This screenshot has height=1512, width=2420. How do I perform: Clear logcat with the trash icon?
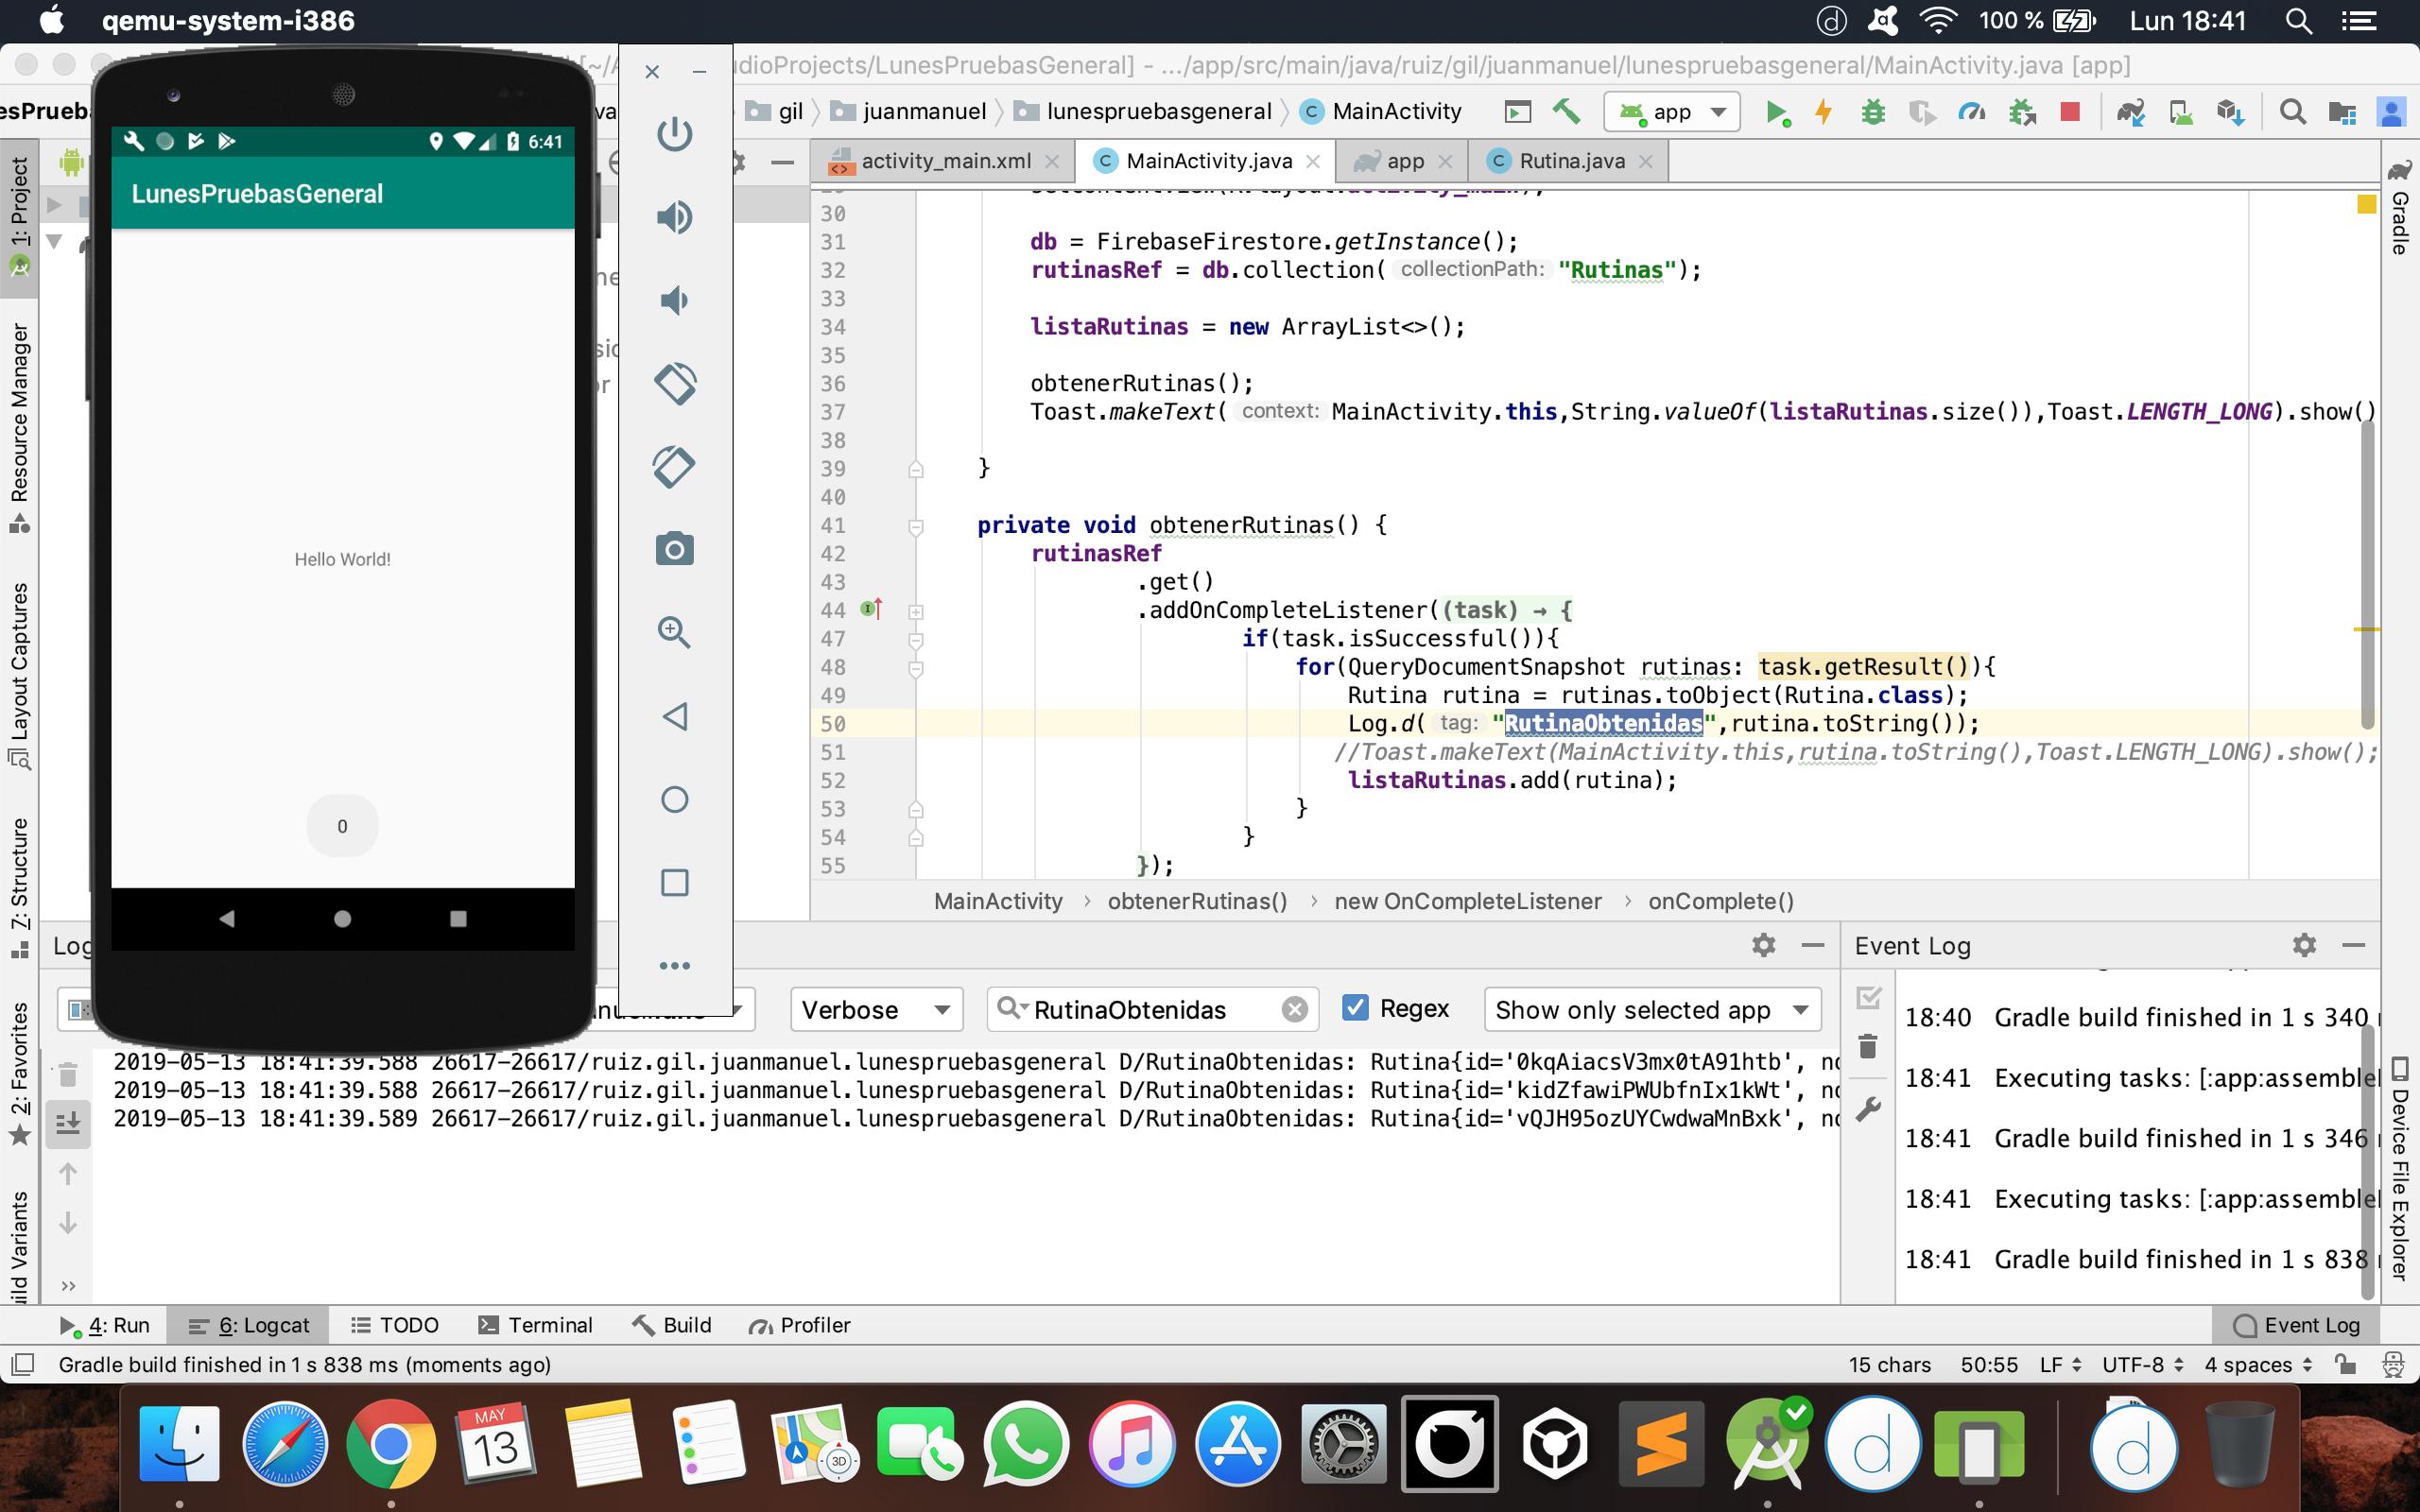tap(68, 1074)
